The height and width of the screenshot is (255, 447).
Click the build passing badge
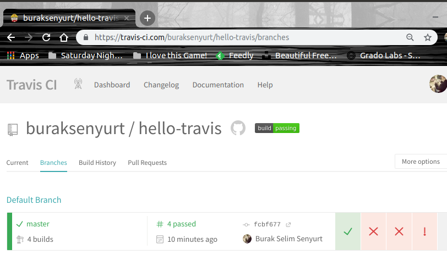(277, 128)
